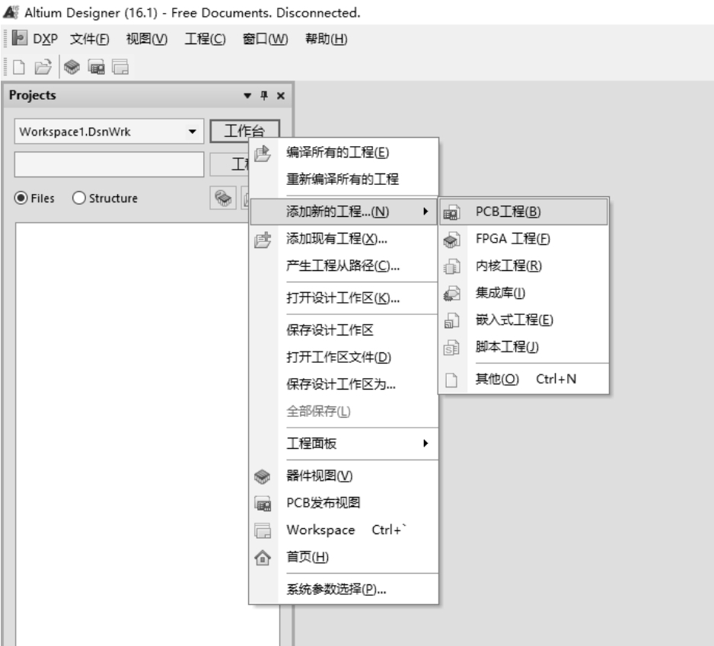Click the partially hidden 工程 button
The image size is (714, 646).
[230, 164]
